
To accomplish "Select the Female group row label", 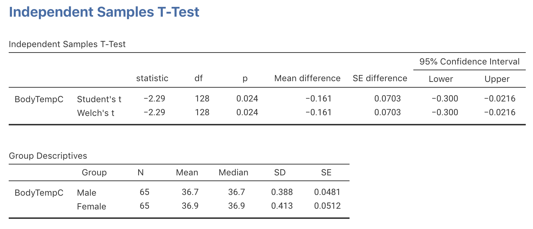I will tap(91, 207).
